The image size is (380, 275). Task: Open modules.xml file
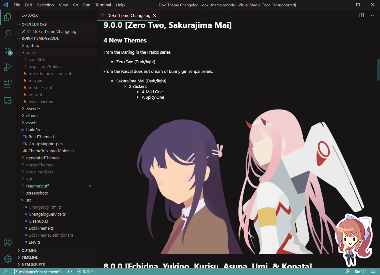(56, 88)
